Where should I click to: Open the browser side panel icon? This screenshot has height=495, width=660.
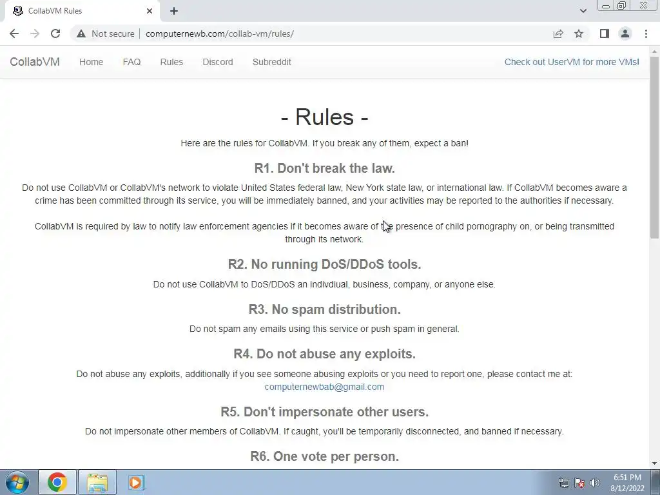pos(605,34)
